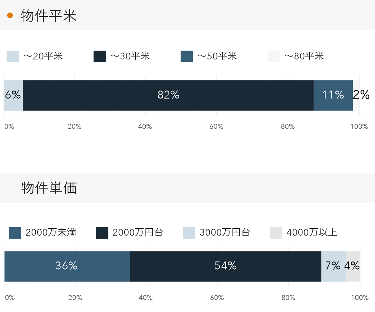Image resolution: width=375 pixels, height=312 pixels.
Task: Click the ～80平米 legend color swatch
Action: (x=273, y=56)
